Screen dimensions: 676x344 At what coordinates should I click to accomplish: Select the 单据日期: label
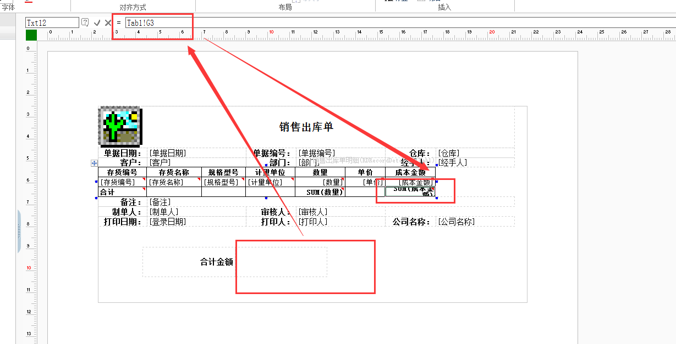[123, 153]
